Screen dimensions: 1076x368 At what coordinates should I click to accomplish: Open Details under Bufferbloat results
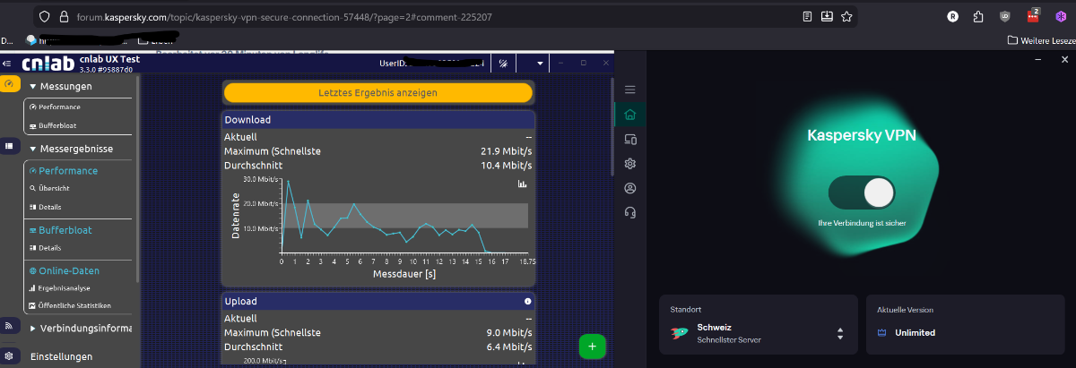pyautogui.click(x=45, y=248)
